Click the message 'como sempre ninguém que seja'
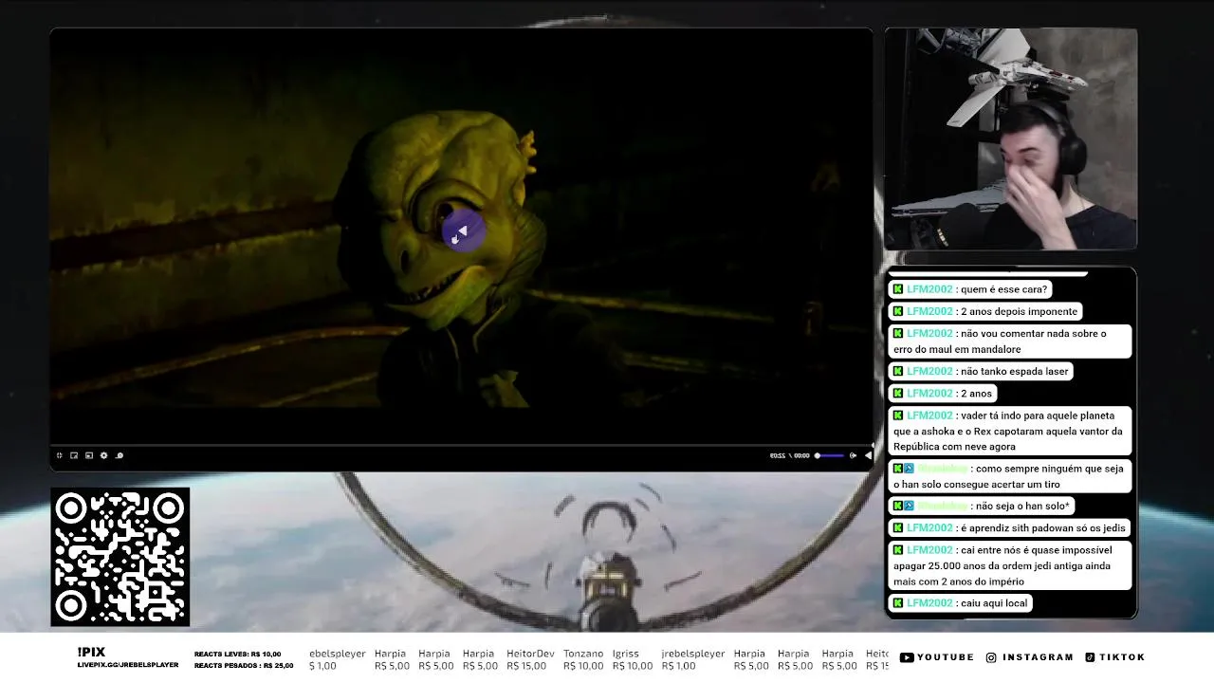Screen dimensions: 1214x683 1010,476
